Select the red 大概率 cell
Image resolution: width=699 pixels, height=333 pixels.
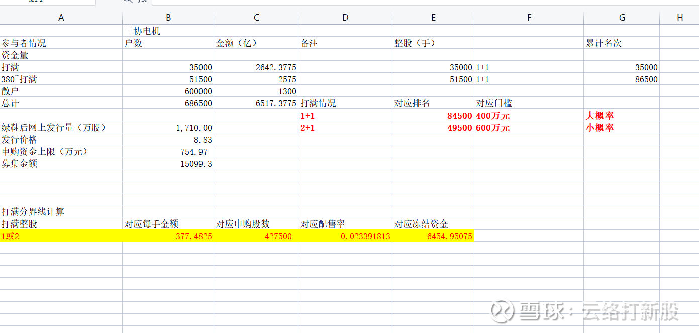622,115
